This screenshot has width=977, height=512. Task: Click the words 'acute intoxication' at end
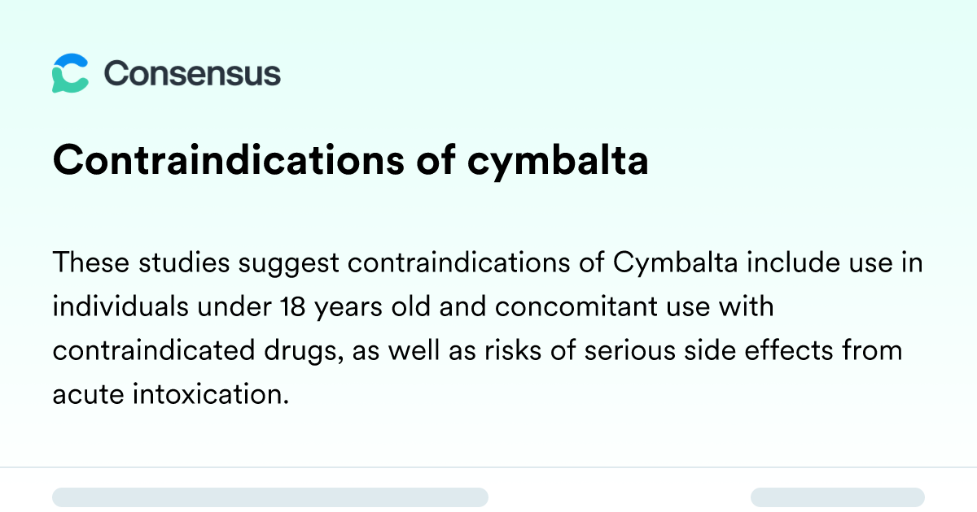tap(170, 395)
